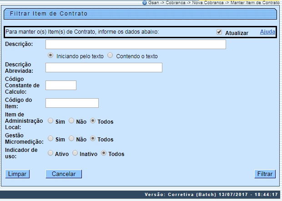
Task: Click the 'Cobranca' breadcrumb text
Action: pyautogui.click(x=176, y=3)
